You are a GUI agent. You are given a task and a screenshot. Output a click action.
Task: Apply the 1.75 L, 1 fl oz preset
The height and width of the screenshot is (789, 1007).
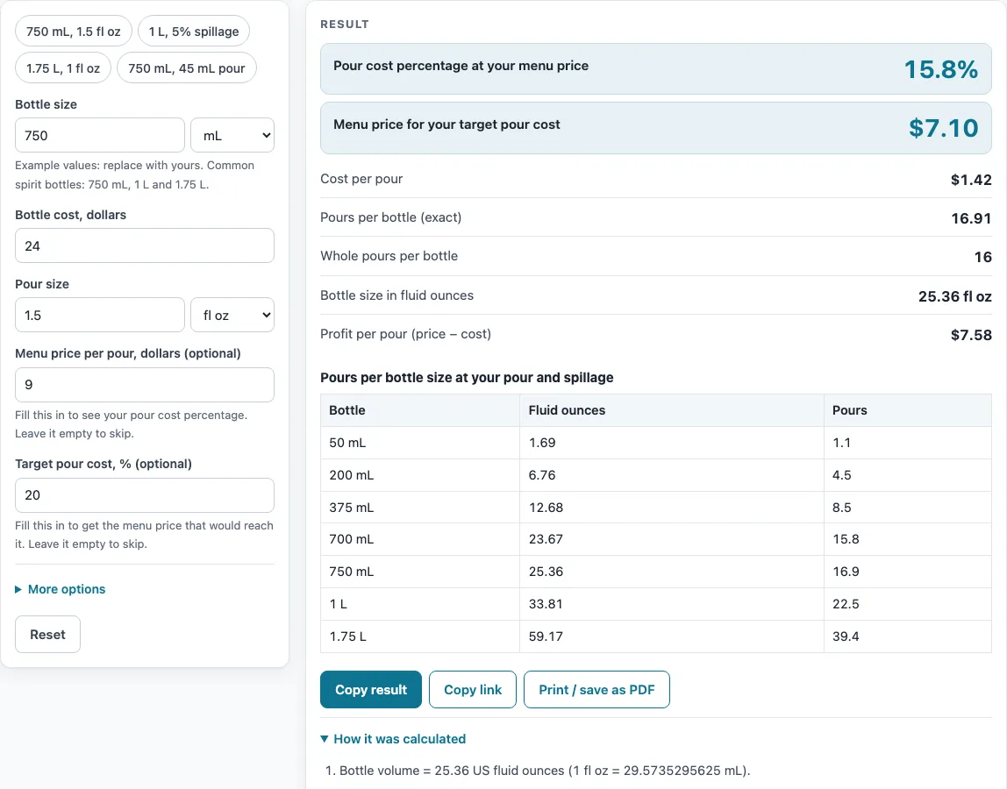[63, 68]
